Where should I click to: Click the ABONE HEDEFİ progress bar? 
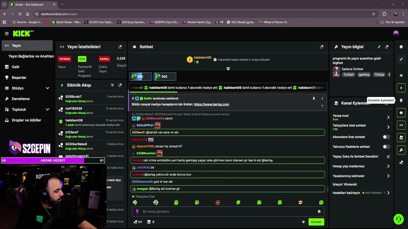tap(53, 161)
